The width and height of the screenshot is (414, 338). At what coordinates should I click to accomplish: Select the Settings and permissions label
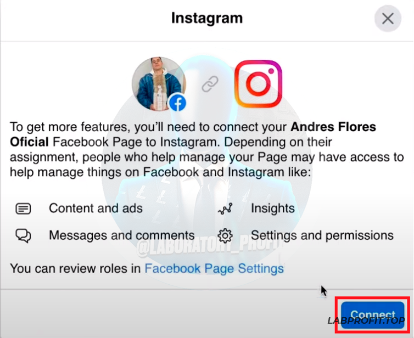coord(322,235)
